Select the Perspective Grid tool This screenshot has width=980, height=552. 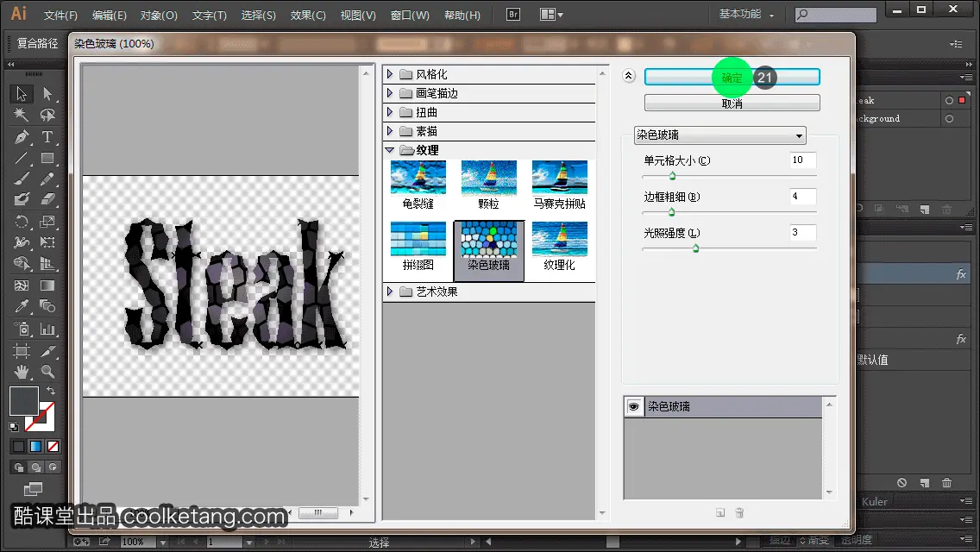(47, 263)
